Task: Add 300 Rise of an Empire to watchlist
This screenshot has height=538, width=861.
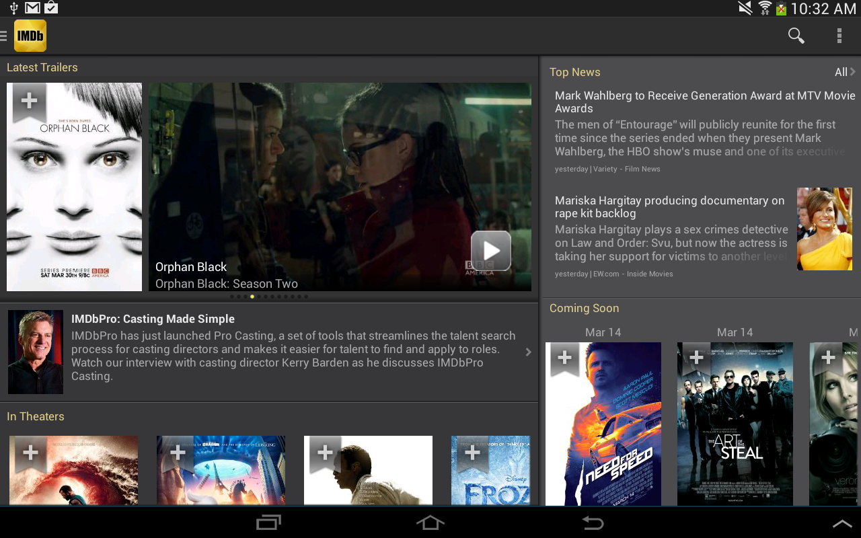Action: [x=30, y=454]
